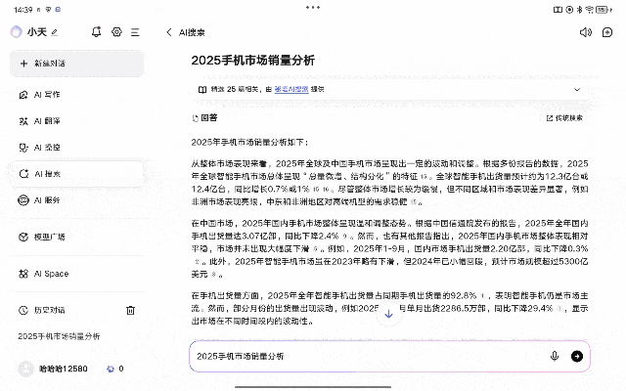Click the scroll-to-bottom arrow
626x391 pixels.
click(x=388, y=314)
